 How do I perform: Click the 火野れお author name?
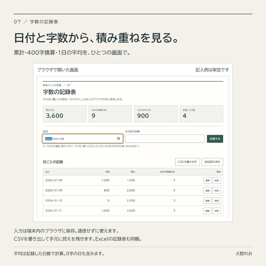(x=244, y=254)
